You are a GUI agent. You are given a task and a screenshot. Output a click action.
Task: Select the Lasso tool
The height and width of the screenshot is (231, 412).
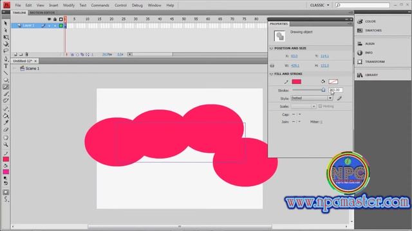tap(6, 51)
